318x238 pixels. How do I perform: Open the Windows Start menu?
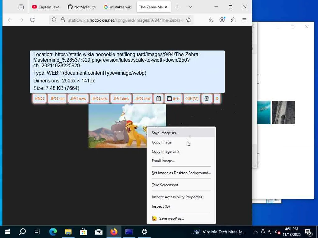(x=7, y=232)
